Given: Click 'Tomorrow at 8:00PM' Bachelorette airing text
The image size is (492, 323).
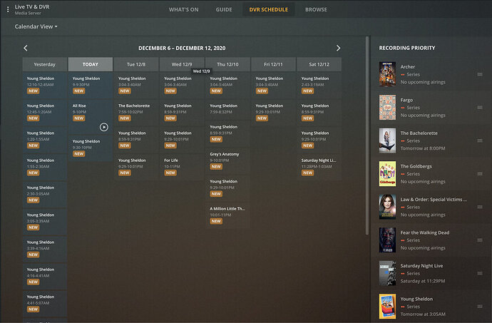Looking at the screenshot, I should 423,148.
